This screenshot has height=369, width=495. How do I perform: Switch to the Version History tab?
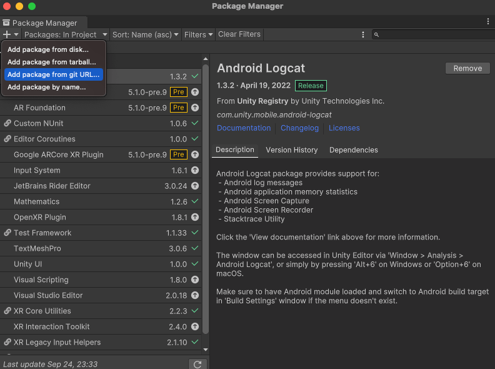coord(291,150)
